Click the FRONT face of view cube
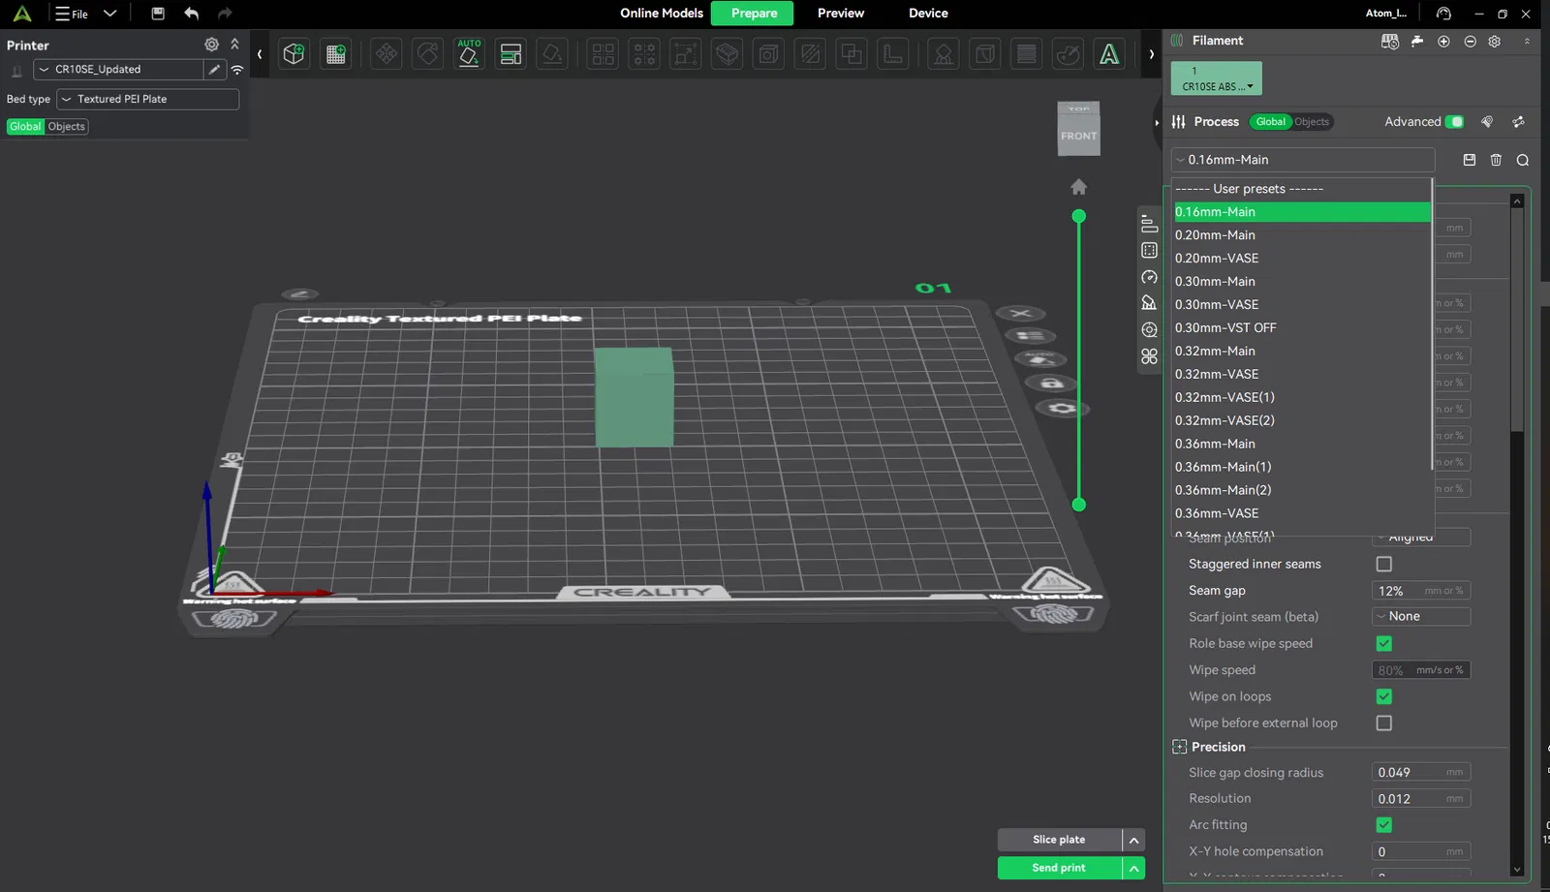The height and width of the screenshot is (892, 1550). 1078,136
